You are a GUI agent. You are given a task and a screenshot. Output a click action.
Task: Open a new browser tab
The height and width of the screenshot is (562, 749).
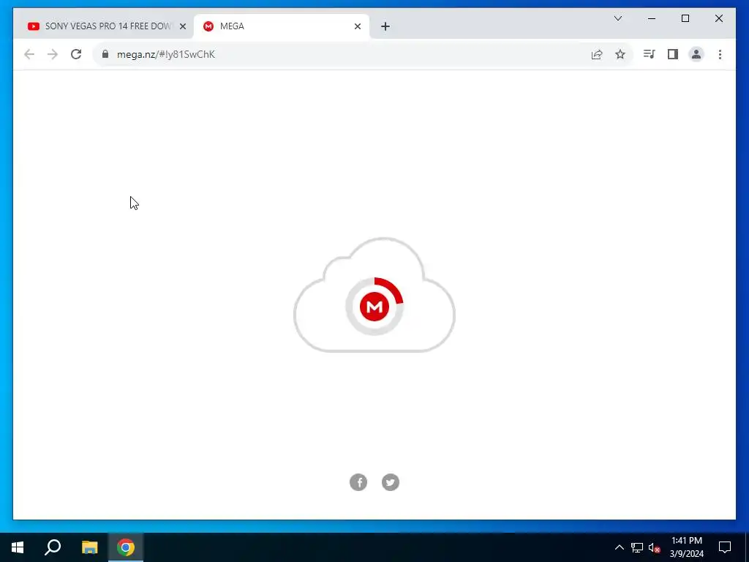pyautogui.click(x=385, y=26)
